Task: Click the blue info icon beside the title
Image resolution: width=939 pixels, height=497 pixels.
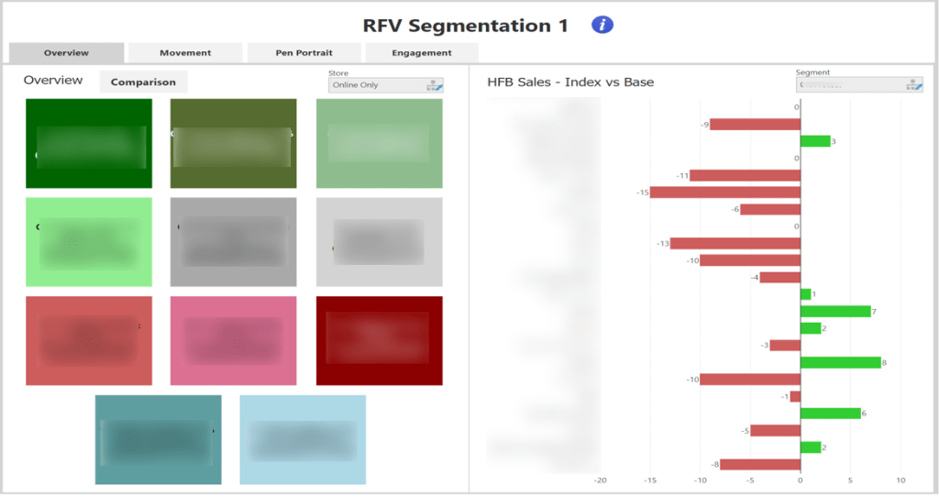Action: pyautogui.click(x=602, y=26)
